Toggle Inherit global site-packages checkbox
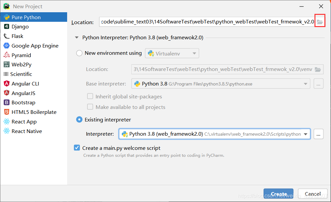 [90, 96]
